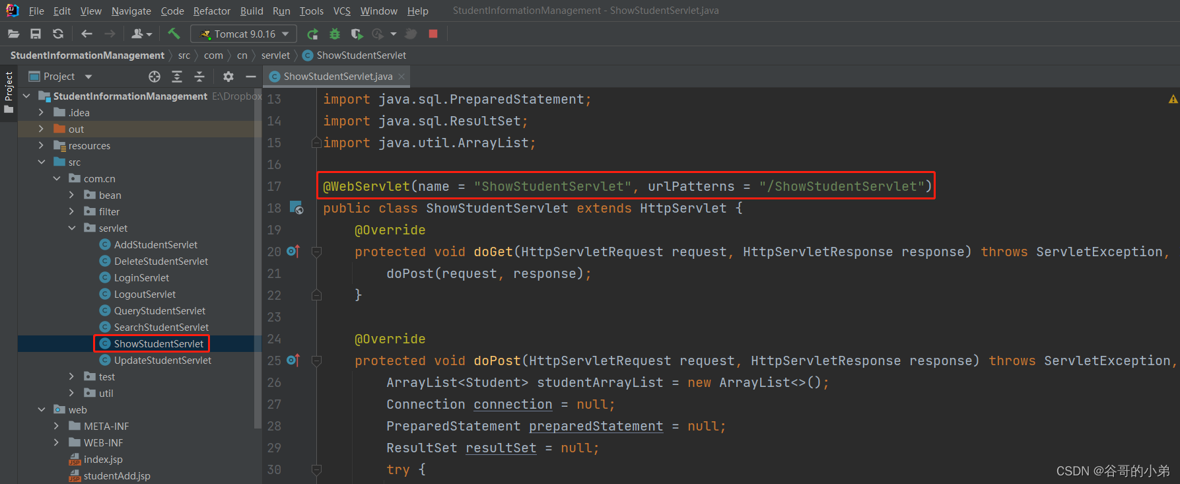
Task: Stop the server with the red square icon
Action: 433,34
